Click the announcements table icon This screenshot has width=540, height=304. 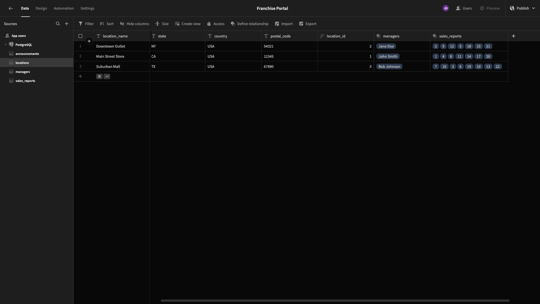(11, 54)
